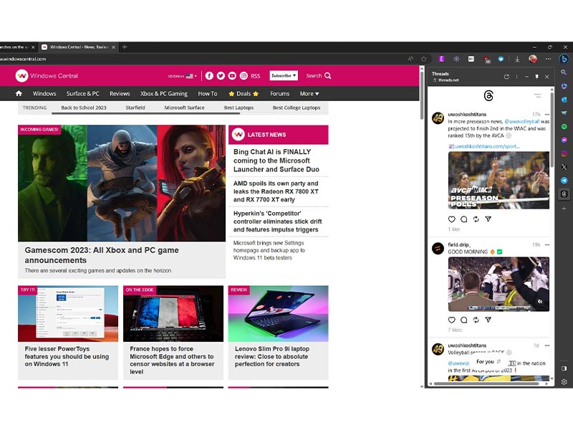The height and width of the screenshot is (430, 573).
Task: Open Spotify in Edge sidebar
Action: tap(564, 127)
